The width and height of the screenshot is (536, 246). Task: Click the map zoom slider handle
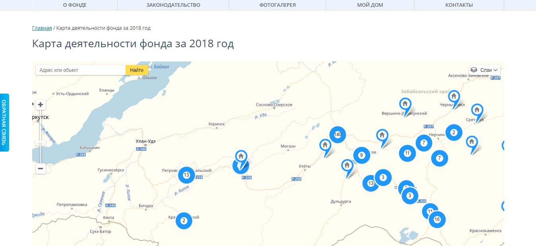click(41, 143)
